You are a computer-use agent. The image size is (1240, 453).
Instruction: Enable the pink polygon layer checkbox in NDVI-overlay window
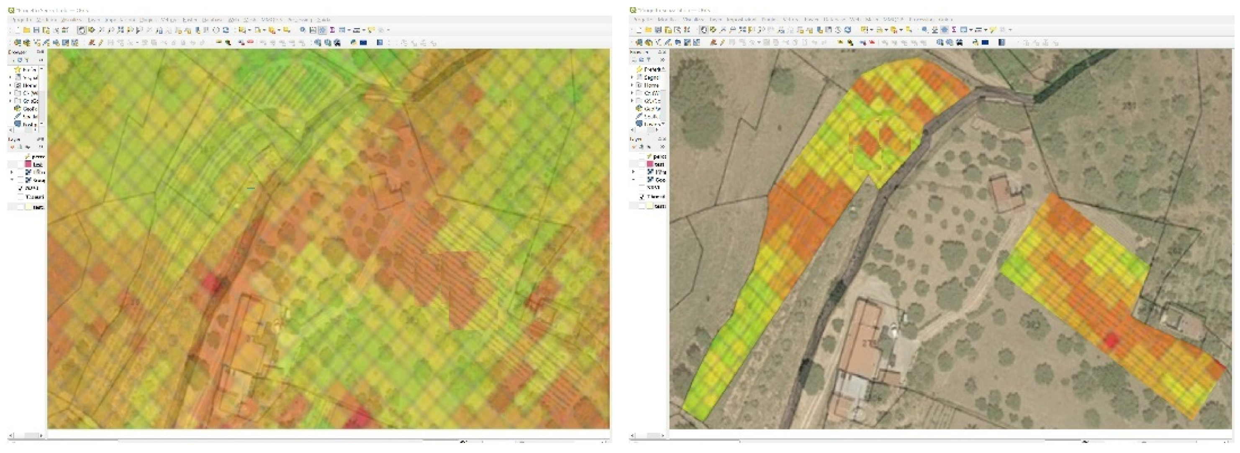point(20,164)
